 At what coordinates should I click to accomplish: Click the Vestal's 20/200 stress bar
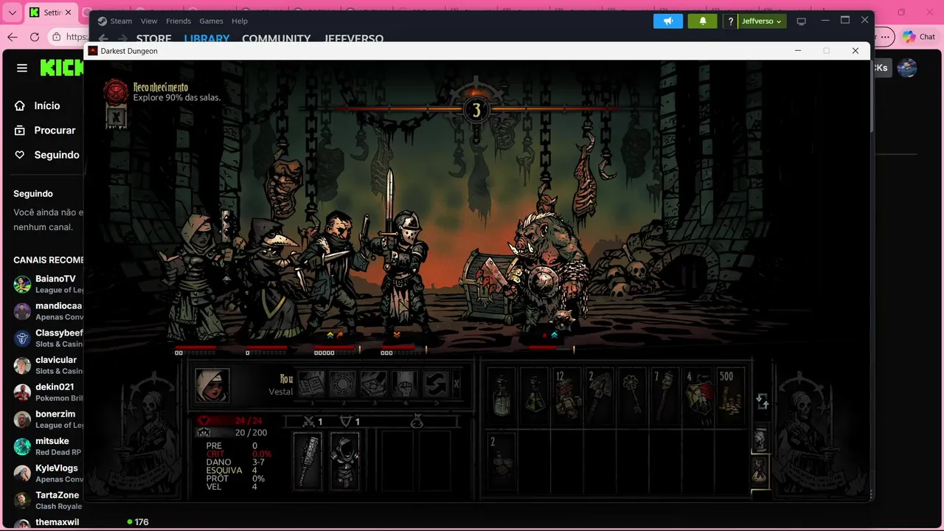pos(232,433)
